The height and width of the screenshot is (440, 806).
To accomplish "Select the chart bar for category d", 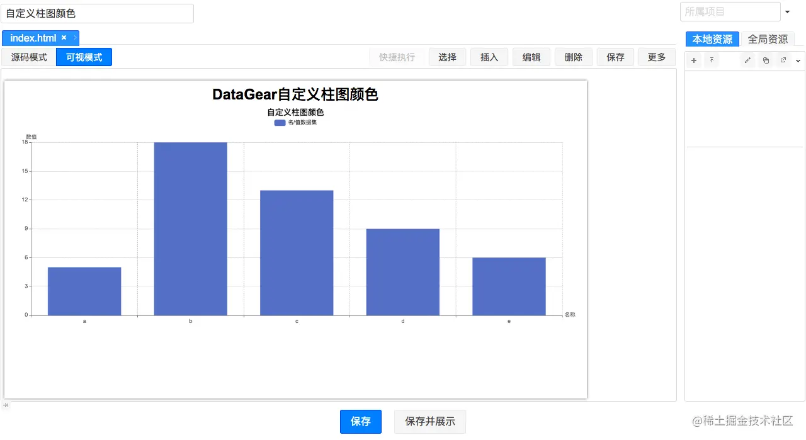I will tap(403, 272).
